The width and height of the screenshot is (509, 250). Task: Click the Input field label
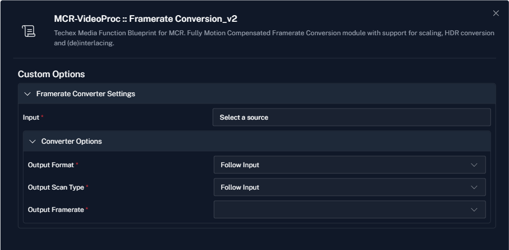pos(31,117)
